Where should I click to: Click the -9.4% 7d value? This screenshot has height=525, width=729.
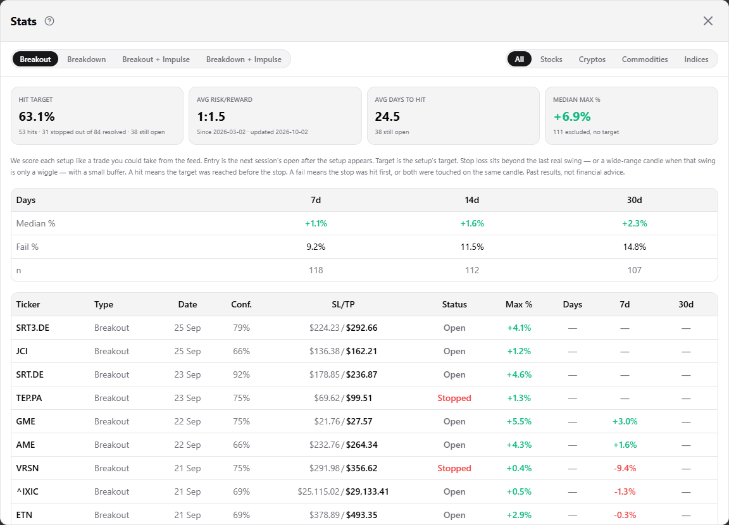[x=625, y=468]
